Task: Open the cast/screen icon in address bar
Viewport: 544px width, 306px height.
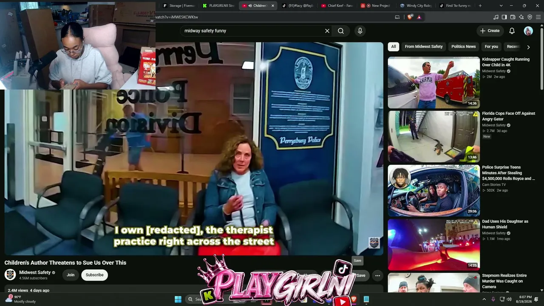Action: point(397,17)
